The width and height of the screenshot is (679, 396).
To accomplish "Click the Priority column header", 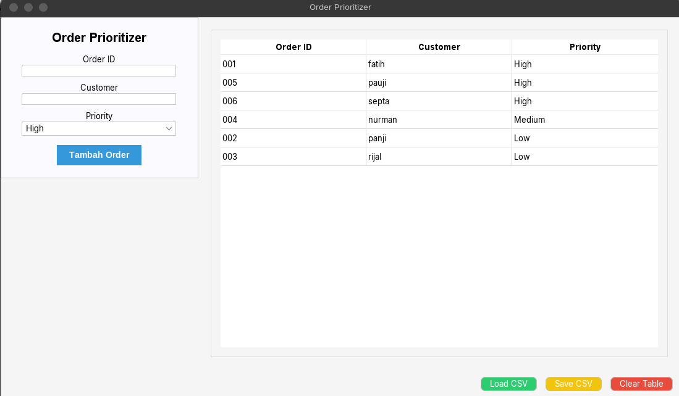I will (584, 47).
